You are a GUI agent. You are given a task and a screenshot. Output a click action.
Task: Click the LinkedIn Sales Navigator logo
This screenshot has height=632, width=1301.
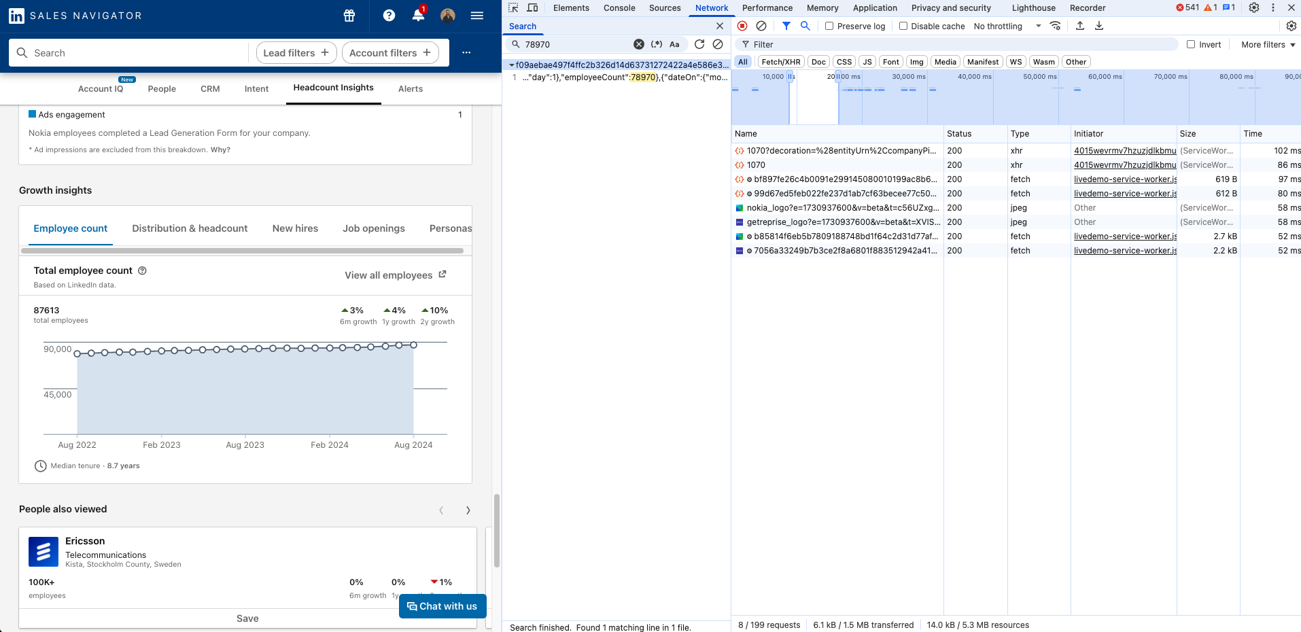click(x=75, y=16)
